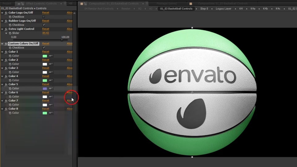Select the 01_03 Basketball Controls breadcrumb tab
This screenshot has width=297, height=167.
(x=176, y=9)
